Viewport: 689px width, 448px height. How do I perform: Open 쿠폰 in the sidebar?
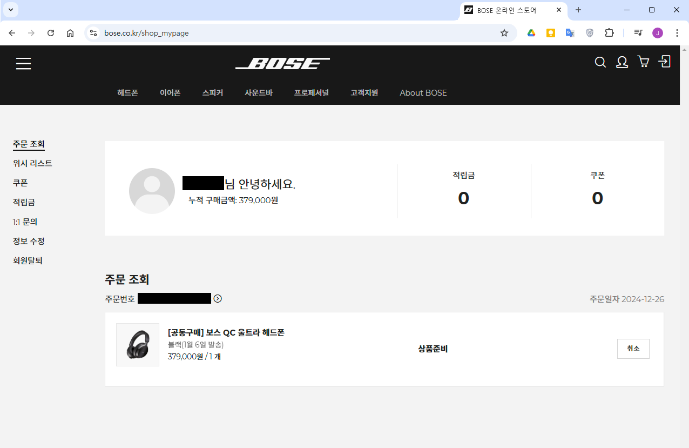coord(20,183)
